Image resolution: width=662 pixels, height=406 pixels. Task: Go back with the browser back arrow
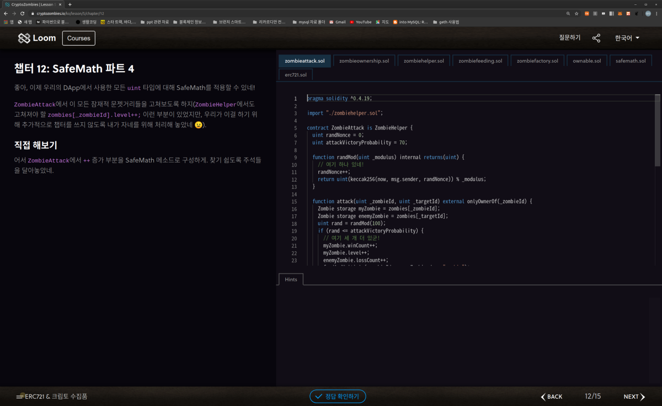[x=6, y=13]
